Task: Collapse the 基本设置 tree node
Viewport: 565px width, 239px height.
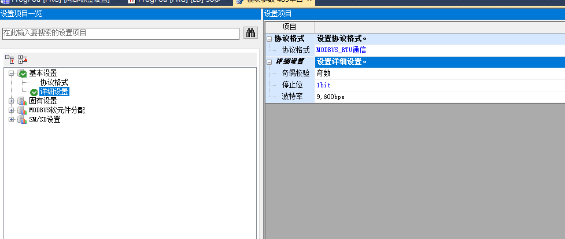Action: [12, 73]
